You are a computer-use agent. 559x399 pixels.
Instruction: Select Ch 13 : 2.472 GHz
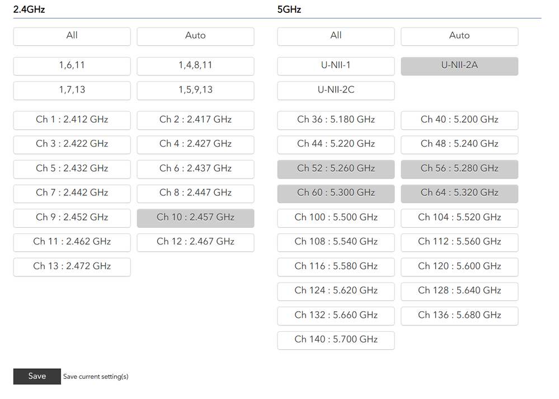[72, 266]
